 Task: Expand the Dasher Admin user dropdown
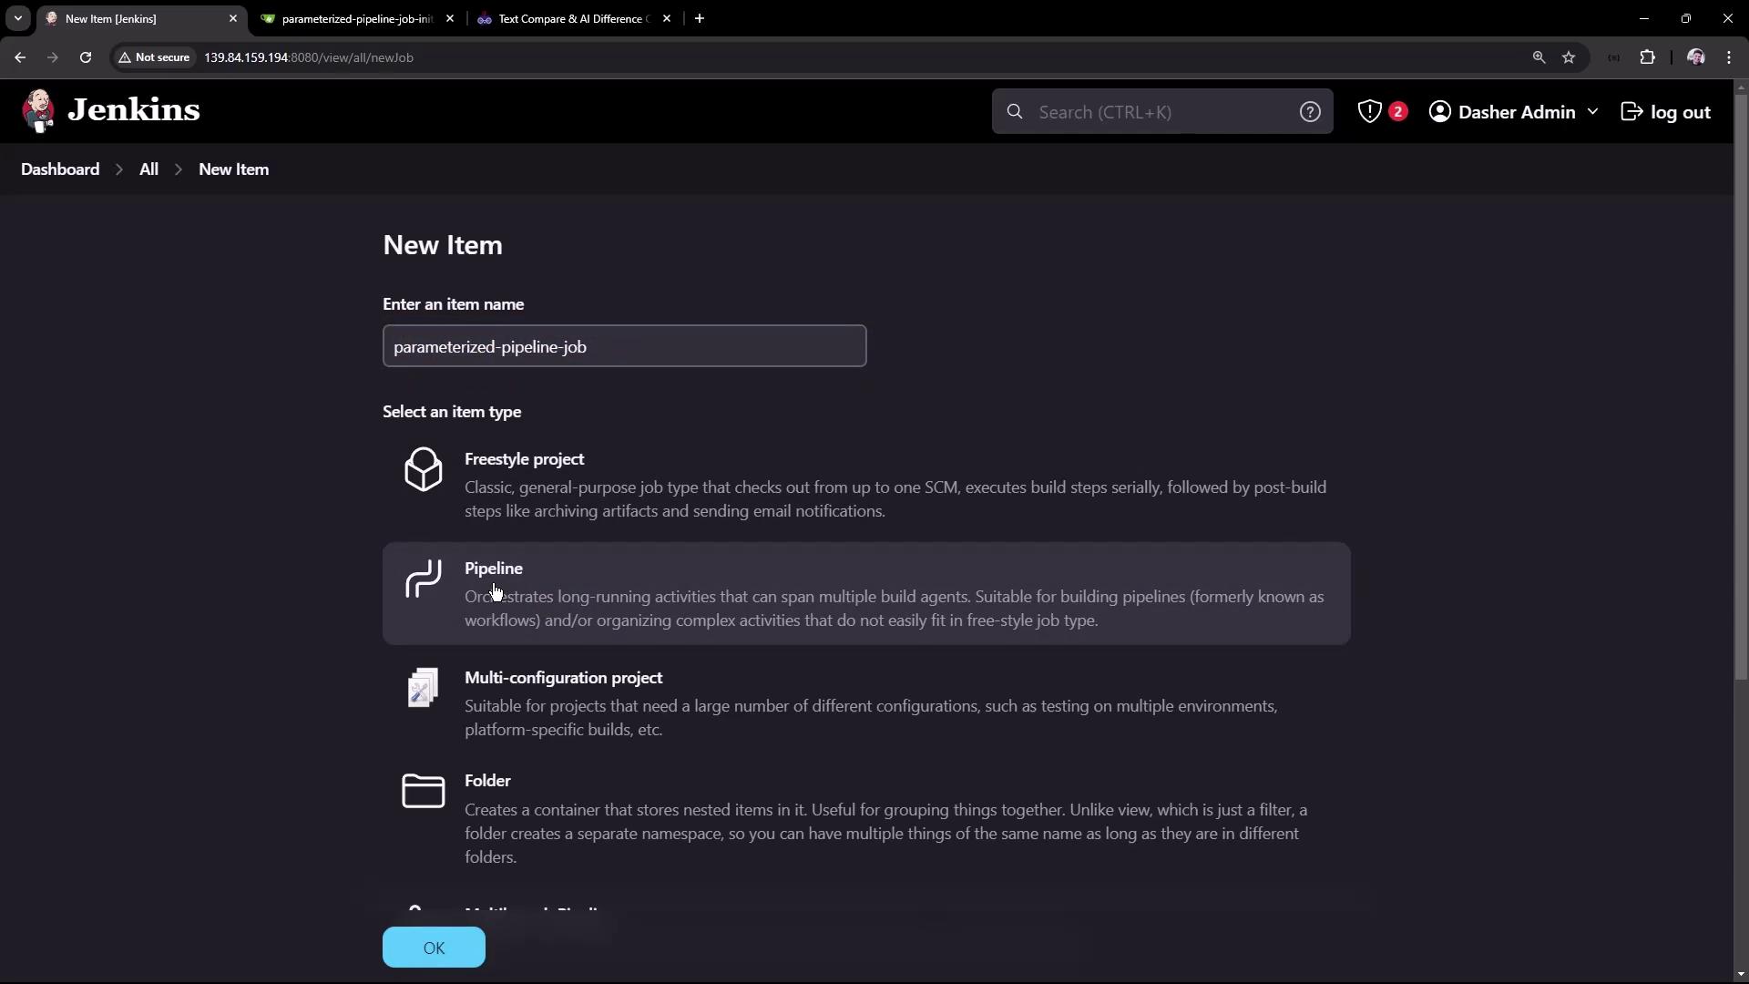click(1592, 111)
